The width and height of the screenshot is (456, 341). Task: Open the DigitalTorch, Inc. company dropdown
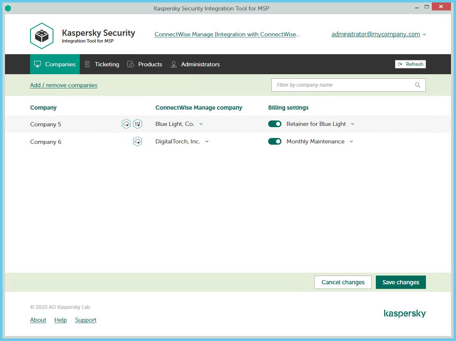tap(207, 141)
